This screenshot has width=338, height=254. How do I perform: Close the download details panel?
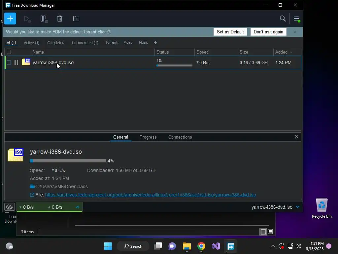[296, 137]
